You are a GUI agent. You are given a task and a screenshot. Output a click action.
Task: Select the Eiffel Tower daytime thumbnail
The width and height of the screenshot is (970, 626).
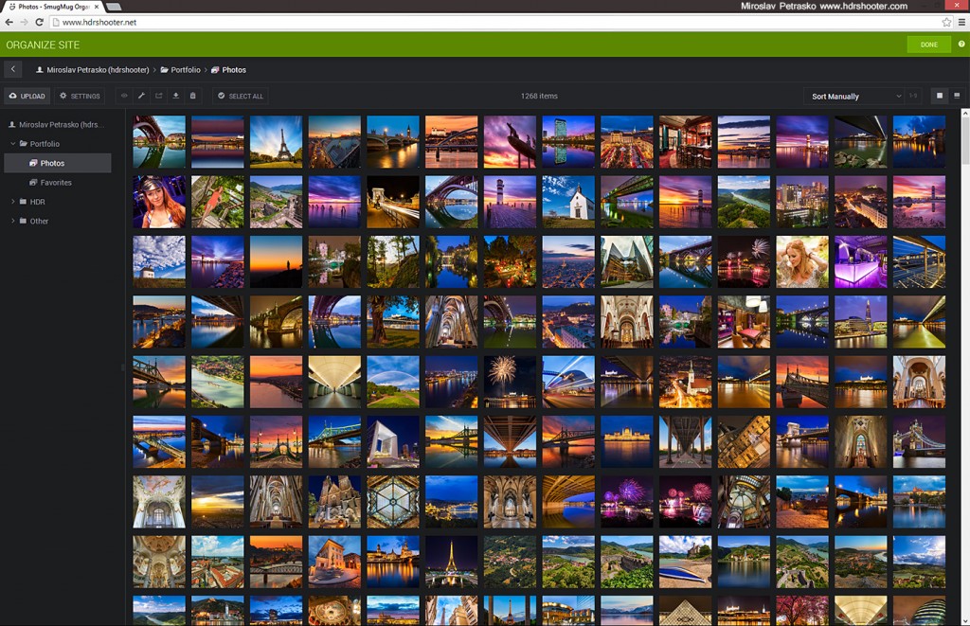tap(276, 141)
